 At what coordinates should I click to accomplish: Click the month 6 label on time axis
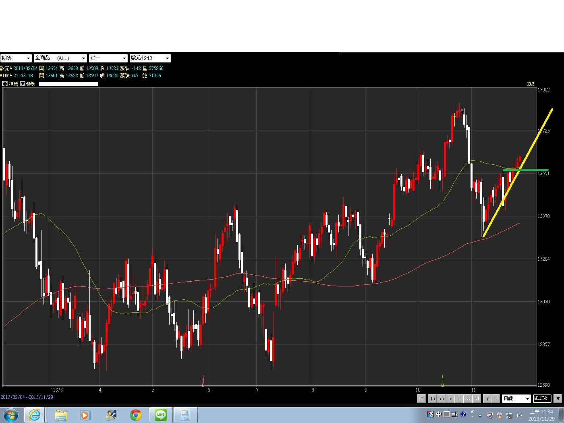click(209, 390)
